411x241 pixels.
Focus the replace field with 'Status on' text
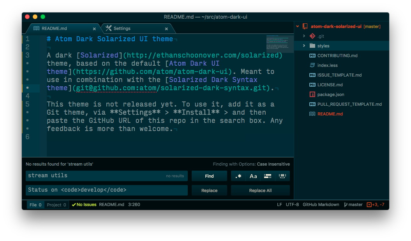pos(107,190)
